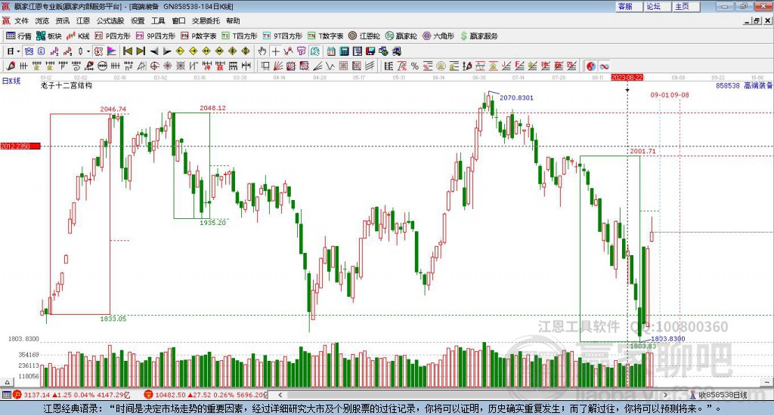Click the 1803.8300 low price label

point(668,339)
